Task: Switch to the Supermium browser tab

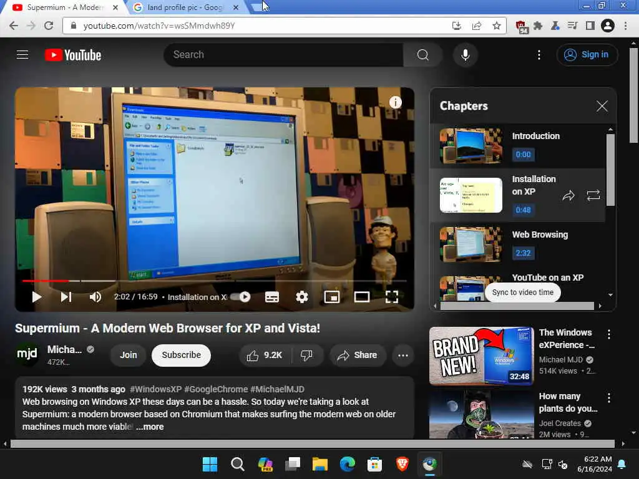Action: tap(65, 7)
